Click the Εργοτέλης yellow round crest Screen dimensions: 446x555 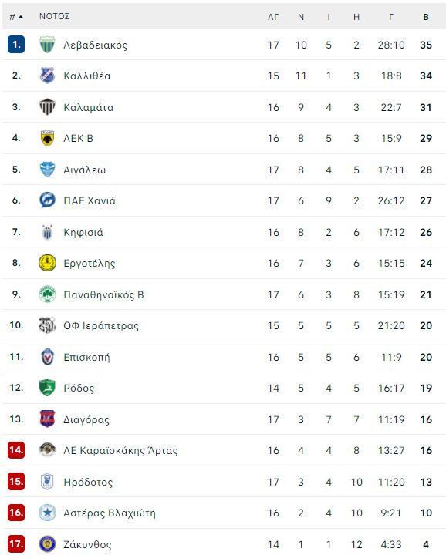pos(47,263)
